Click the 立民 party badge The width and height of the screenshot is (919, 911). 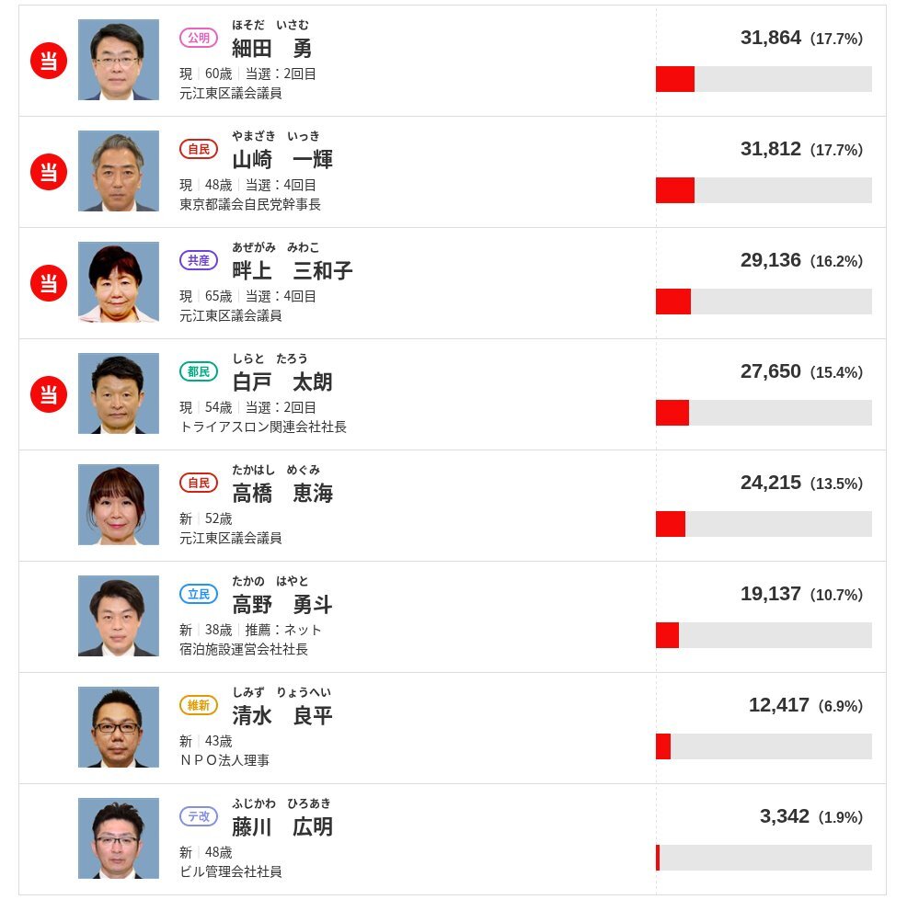click(x=198, y=594)
